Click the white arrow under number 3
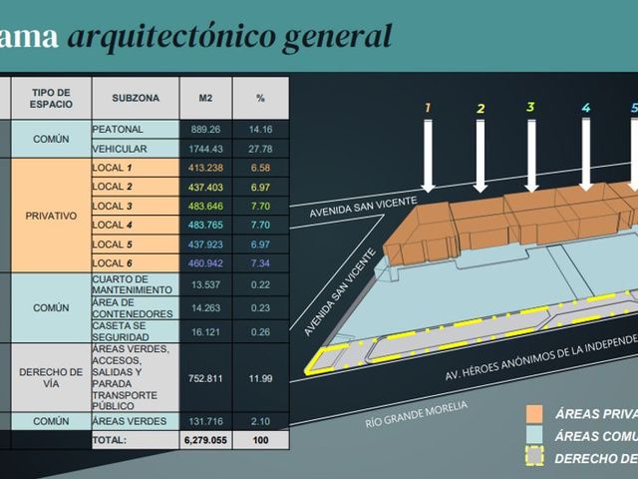Screen dimensions: 638x479 click(x=531, y=156)
